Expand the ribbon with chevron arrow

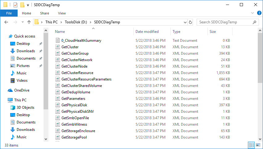(253, 13)
